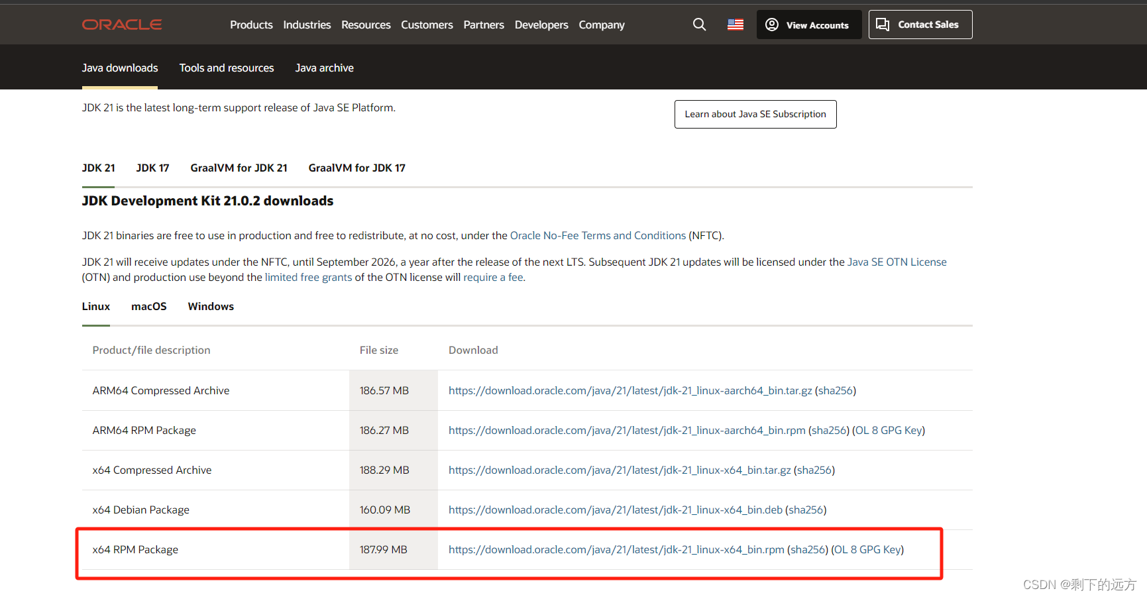The height and width of the screenshot is (597, 1147).
Task: Click the Oracle logo
Action: click(x=122, y=24)
